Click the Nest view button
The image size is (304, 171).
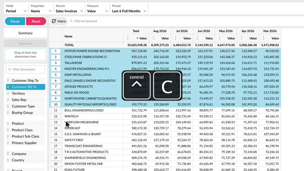pos(26,44)
